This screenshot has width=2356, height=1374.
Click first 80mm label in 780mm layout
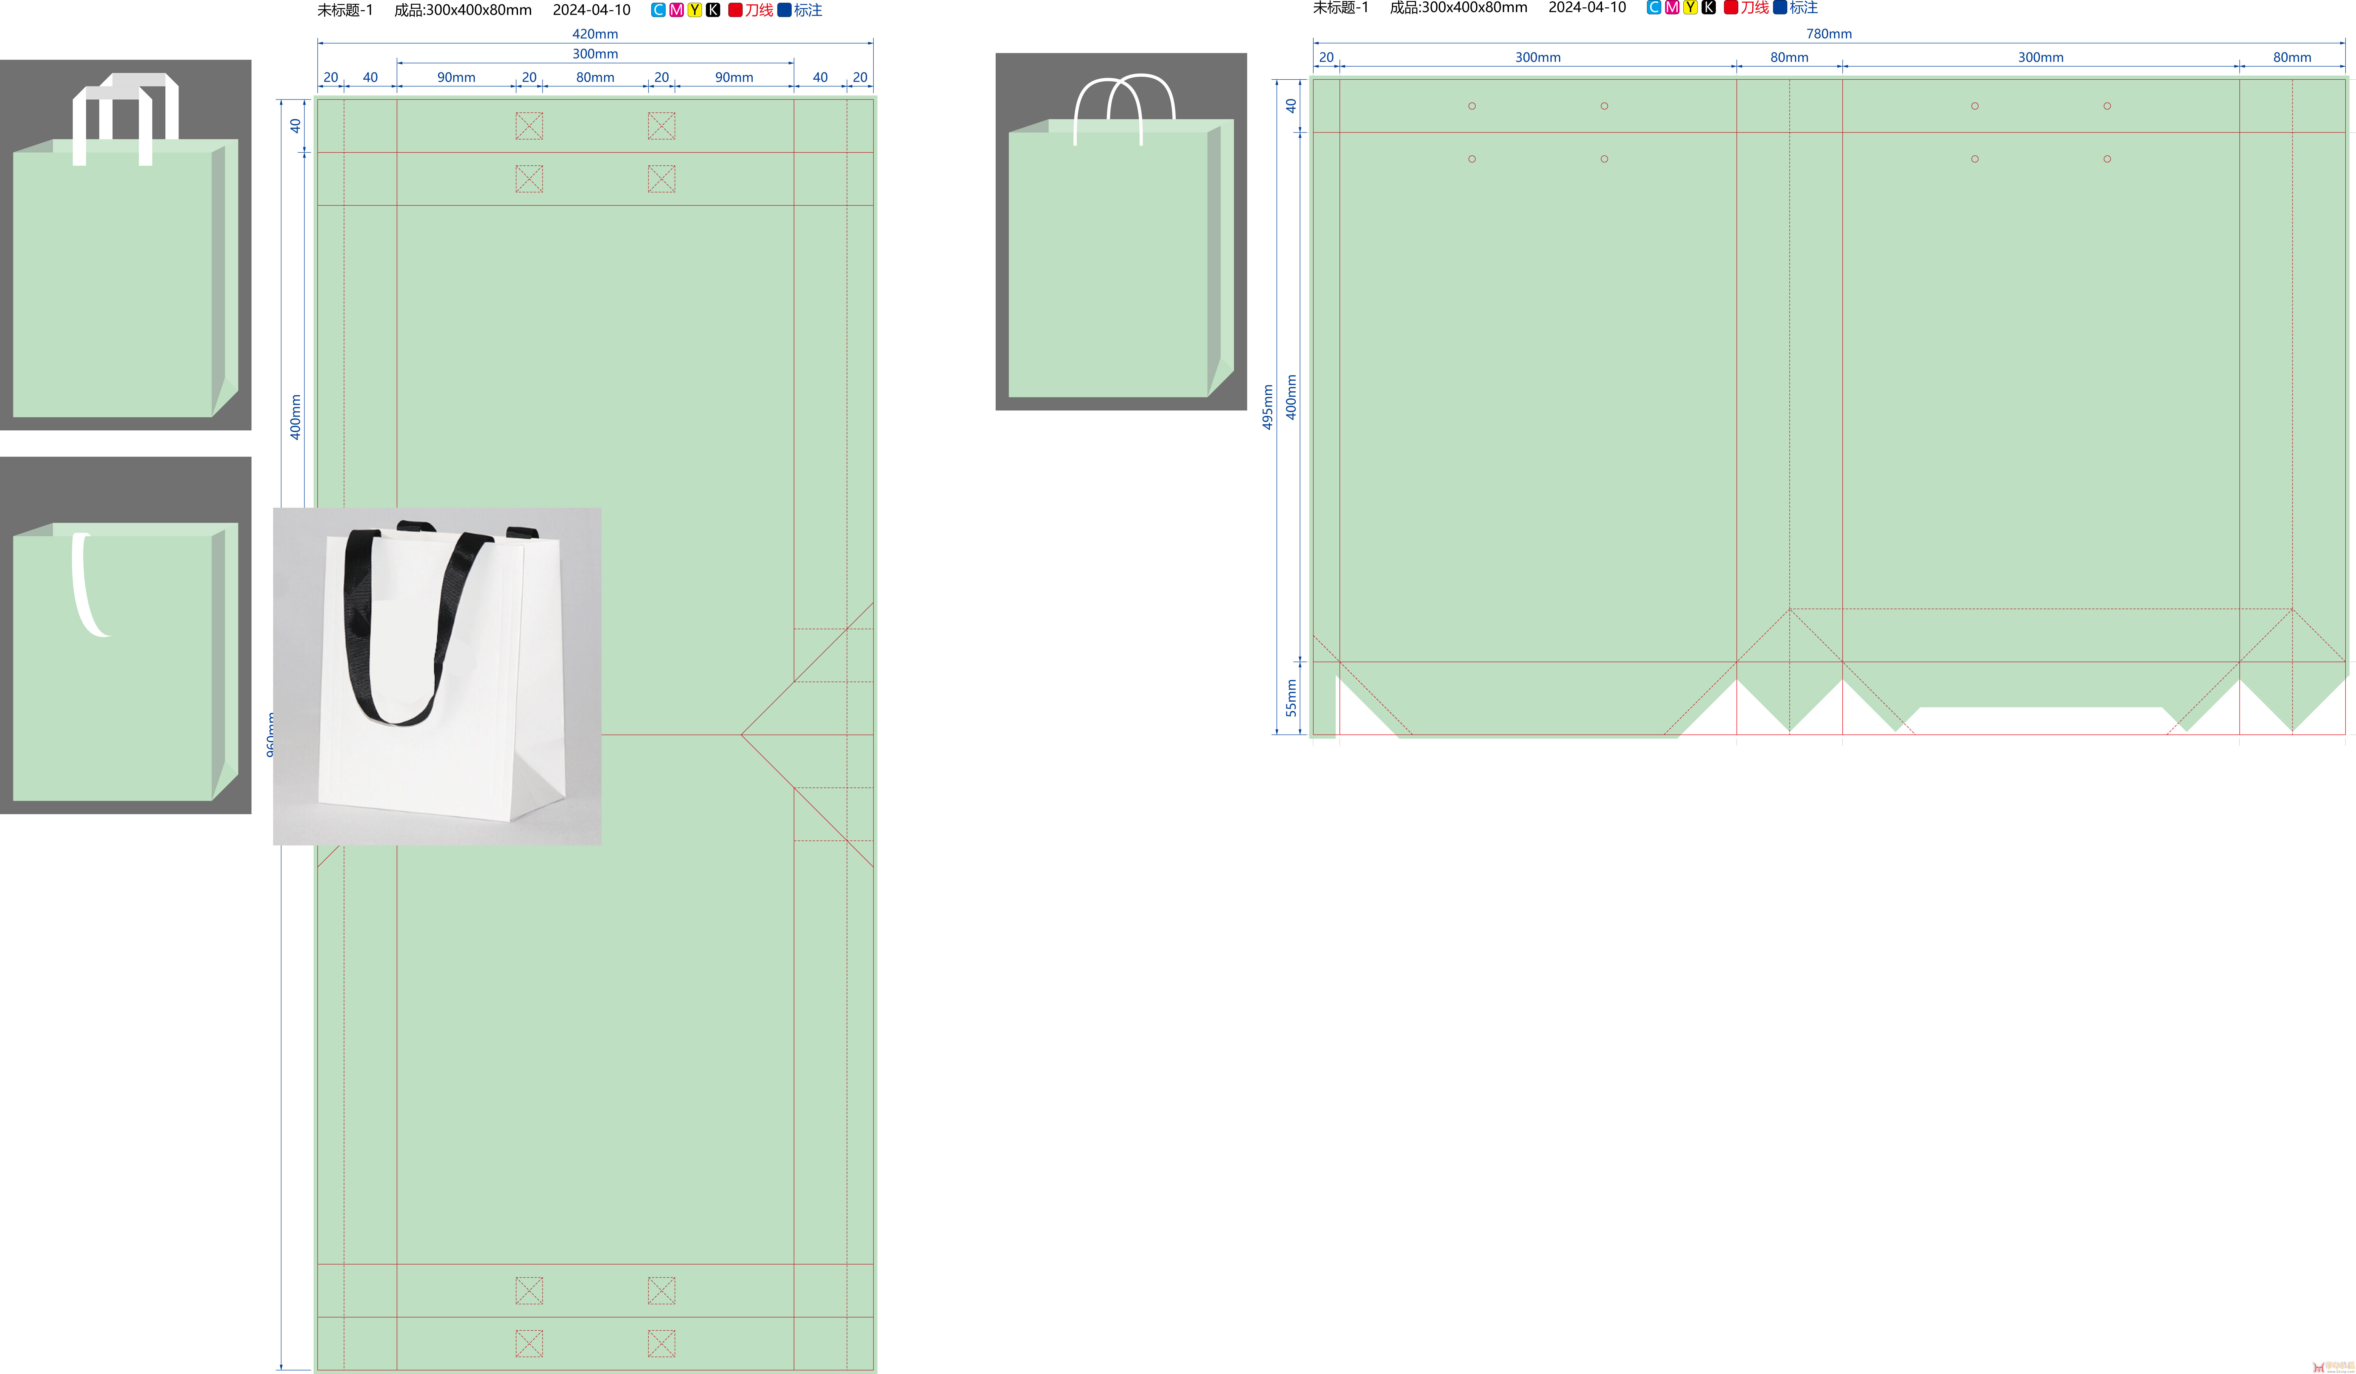pyautogui.click(x=1790, y=57)
